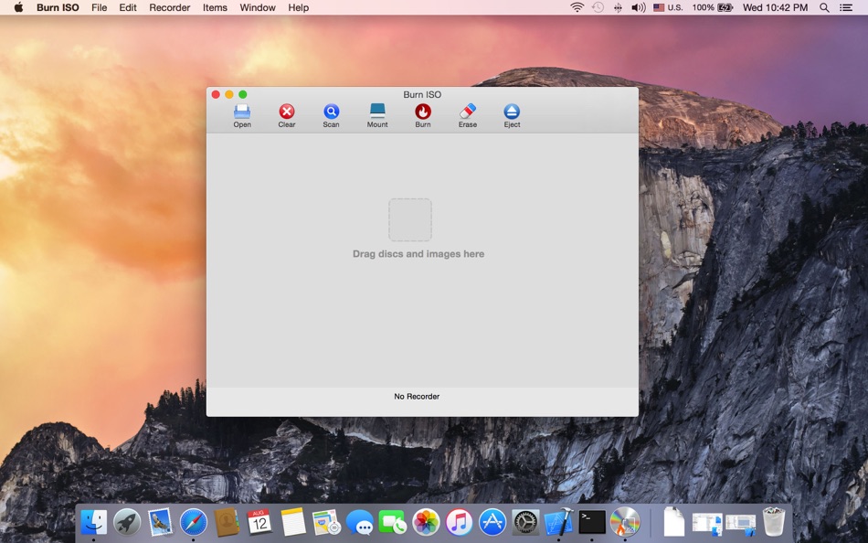Screen dimensions: 868x543
Task: Open Mail stamp icon in Dock
Action: pos(160,522)
